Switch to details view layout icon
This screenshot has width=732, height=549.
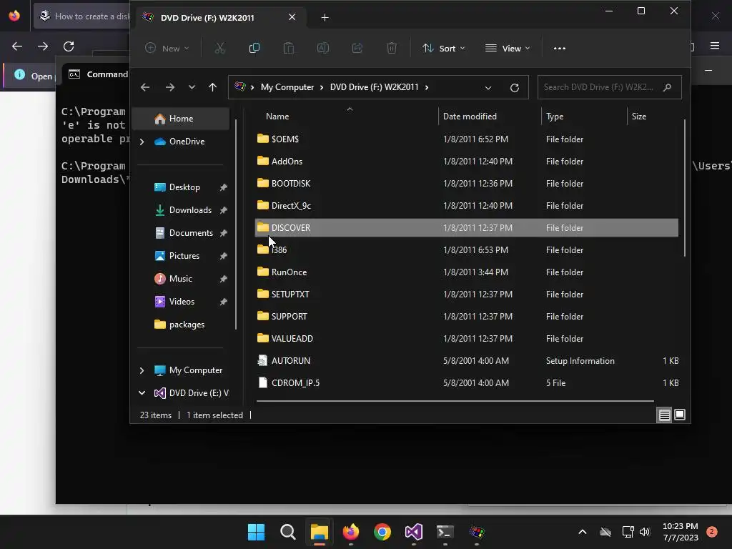[664, 415]
